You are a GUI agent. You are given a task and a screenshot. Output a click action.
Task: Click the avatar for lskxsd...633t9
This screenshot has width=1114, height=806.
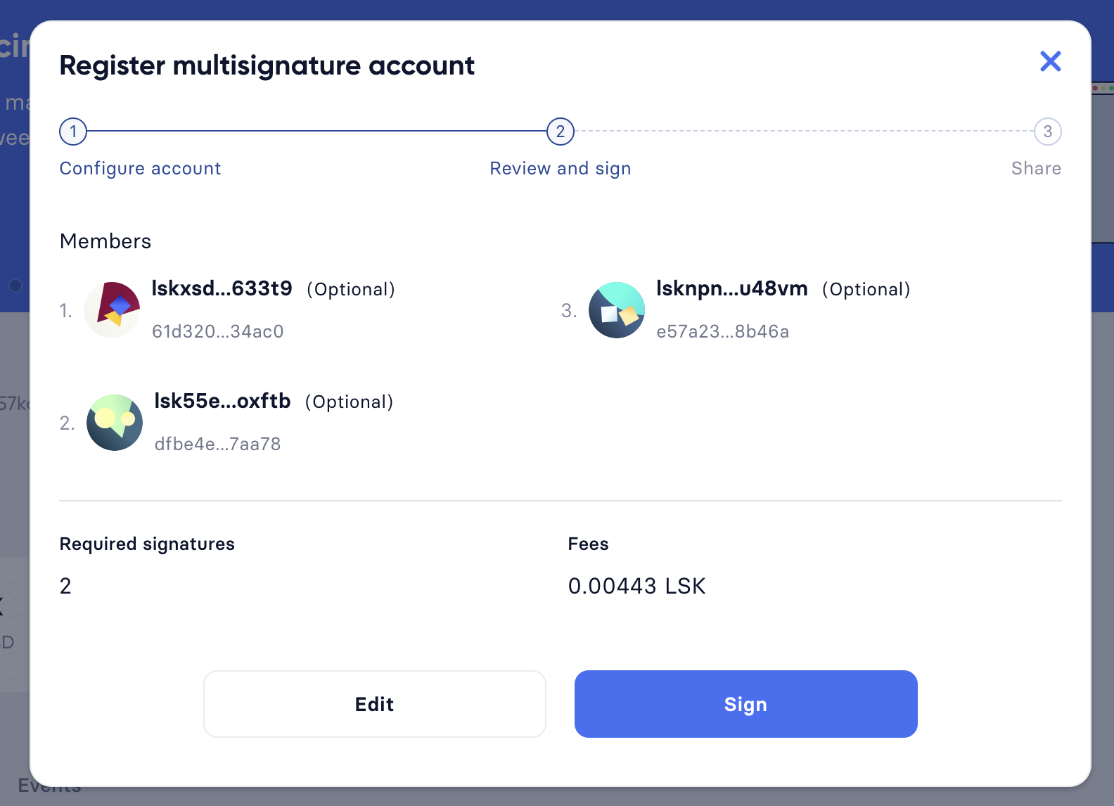pos(113,310)
